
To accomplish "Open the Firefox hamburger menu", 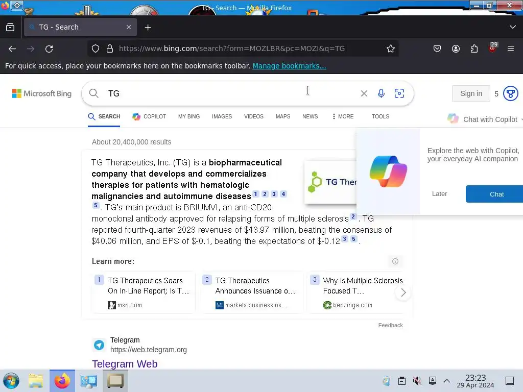I will (x=511, y=48).
